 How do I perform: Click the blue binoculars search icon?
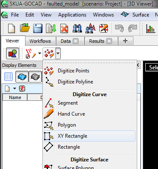(77, 28)
